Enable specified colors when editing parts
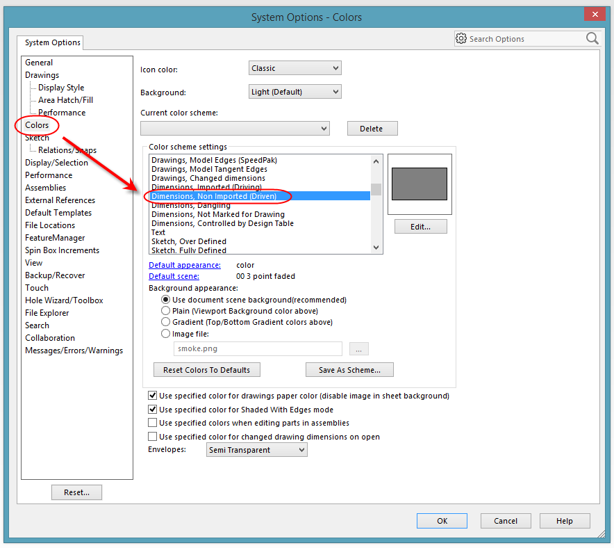Image resolution: width=614 pixels, height=548 pixels. pos(153,423)
